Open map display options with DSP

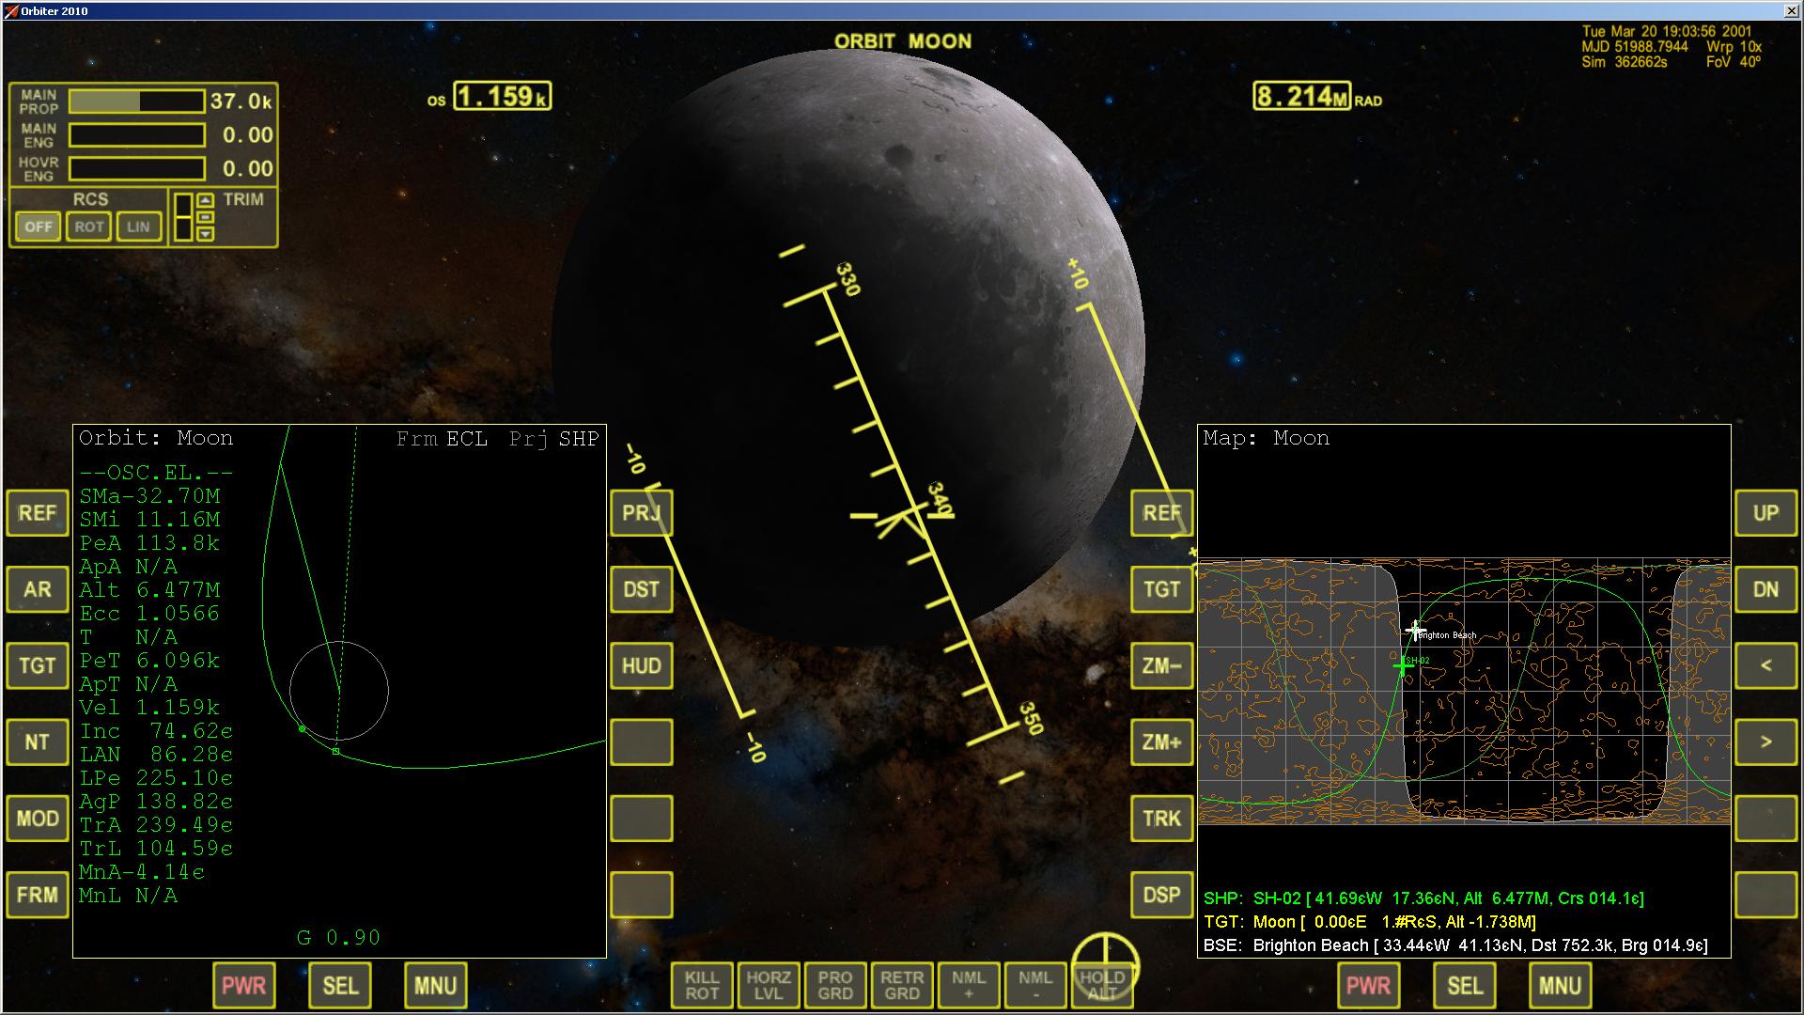pos(1162,894)
